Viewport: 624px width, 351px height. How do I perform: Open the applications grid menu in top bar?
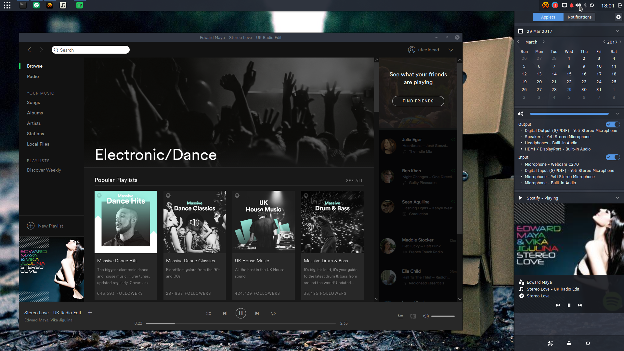coord(7,5)
